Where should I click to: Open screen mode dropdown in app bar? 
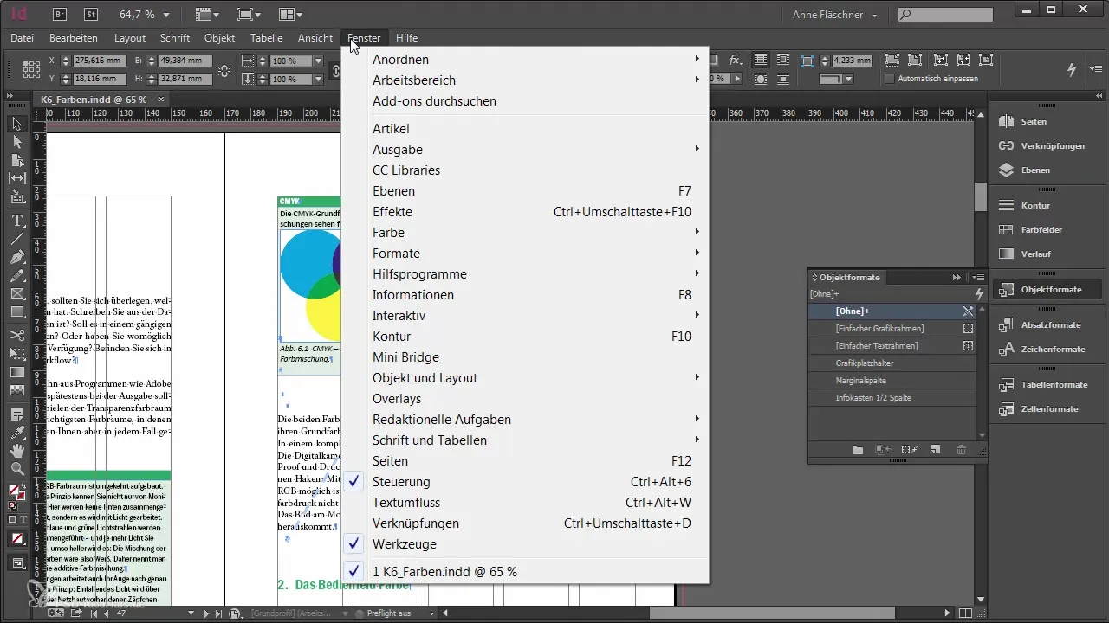pos(250,15)
